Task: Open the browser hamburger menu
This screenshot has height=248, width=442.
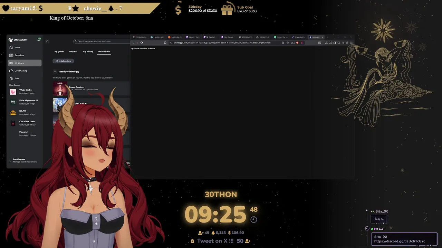Action: 351,43
